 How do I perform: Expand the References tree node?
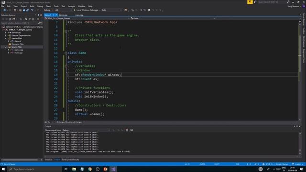(6, 32)
